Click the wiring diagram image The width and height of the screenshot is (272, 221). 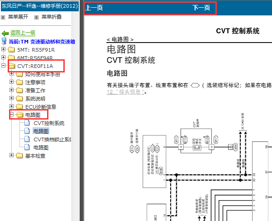(x=200, y=167)
